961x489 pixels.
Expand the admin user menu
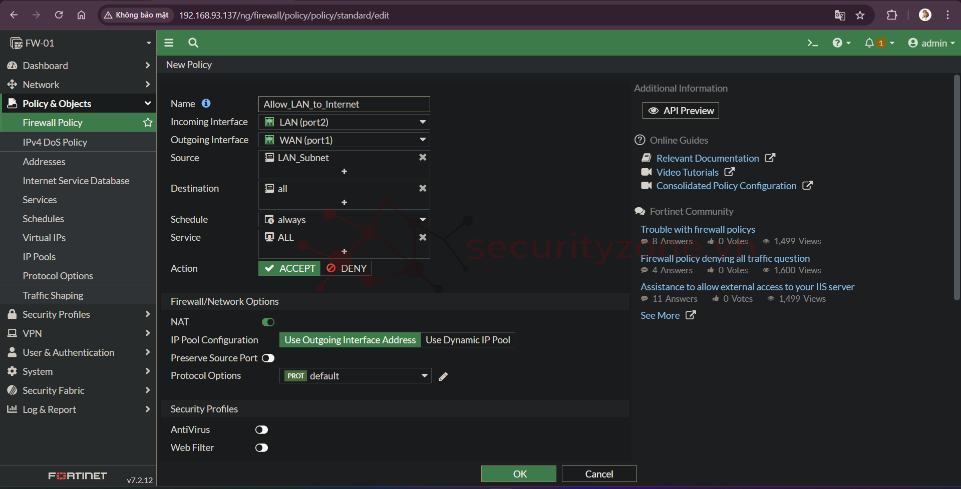931,43
